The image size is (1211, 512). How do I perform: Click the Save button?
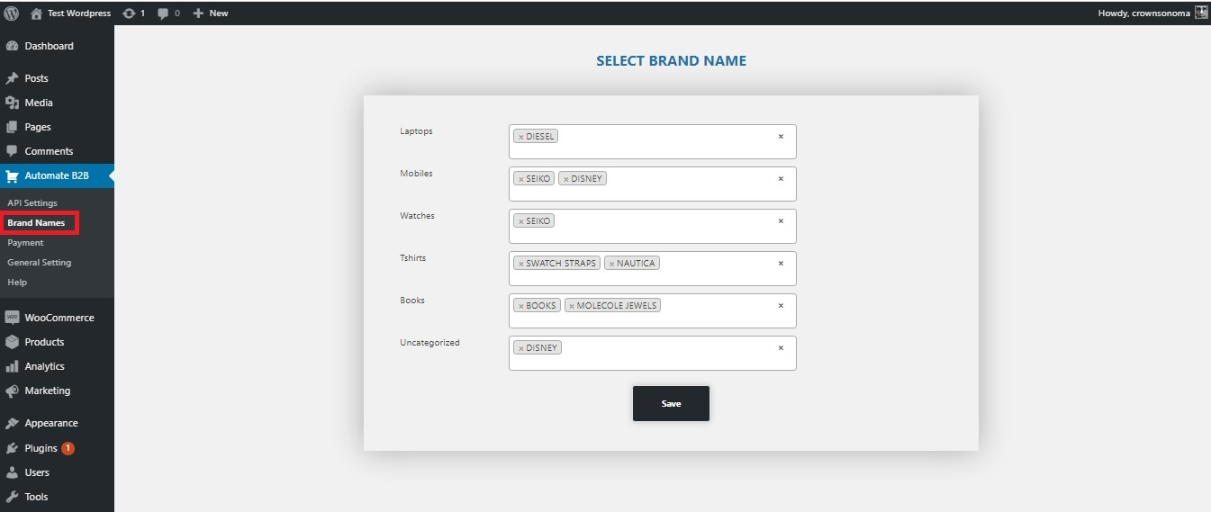[671, 403]
